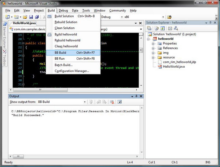Close the Solution Explorer panel
The height and width of the screenshot is (167, 220).
pos(215,23)
